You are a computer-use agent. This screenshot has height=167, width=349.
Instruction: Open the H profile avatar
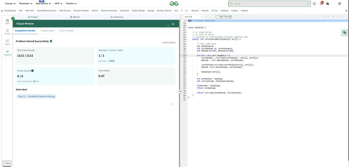(339, 3)
